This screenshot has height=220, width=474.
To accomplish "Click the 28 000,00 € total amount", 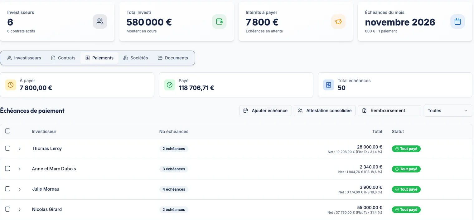I will coord(370,147).
